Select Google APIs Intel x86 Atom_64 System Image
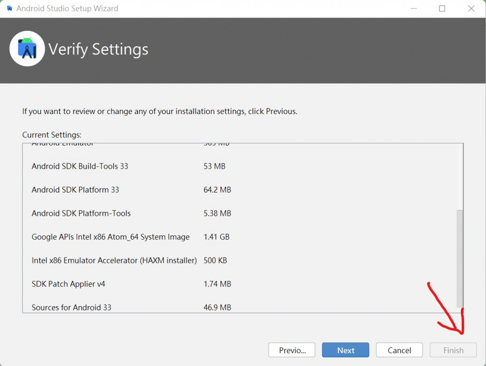 point(111,237)
